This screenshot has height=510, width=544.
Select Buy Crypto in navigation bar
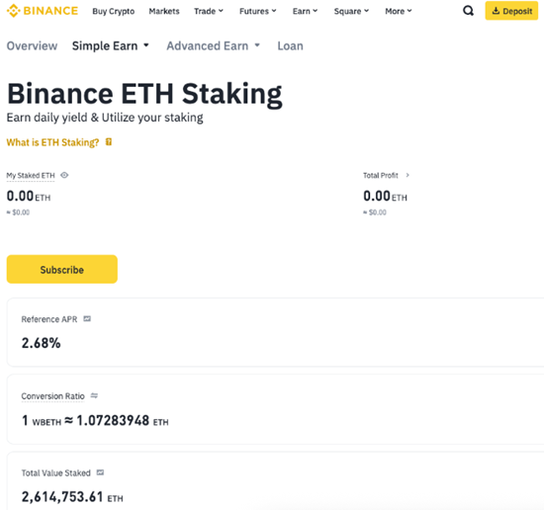tap(114, 11)
